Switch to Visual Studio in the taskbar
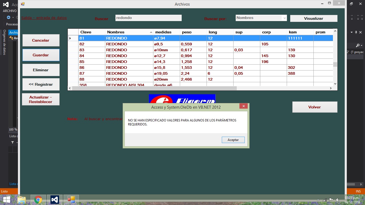Image resolution: width=365 pixels, height=205 pixels. [55, 200]
